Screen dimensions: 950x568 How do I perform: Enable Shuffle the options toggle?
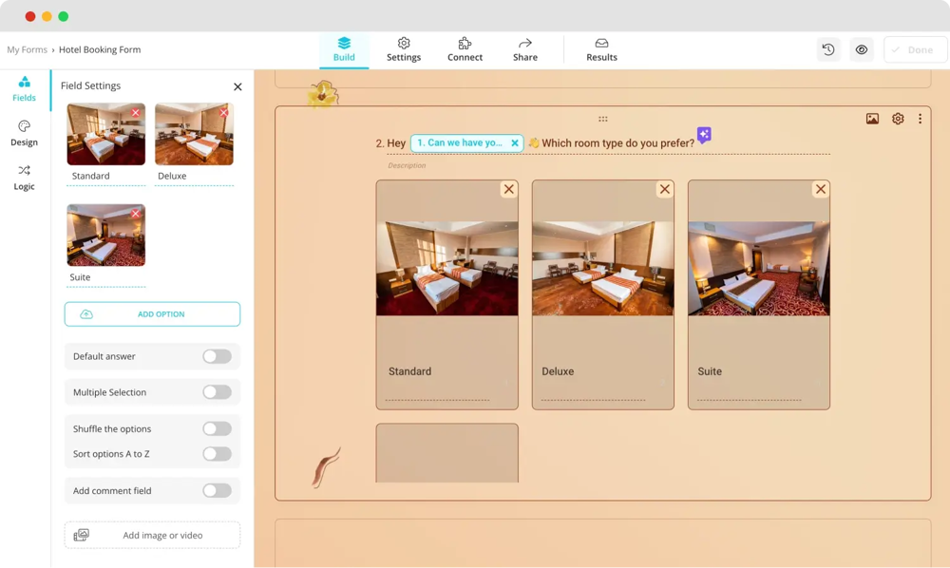[217, 428]
